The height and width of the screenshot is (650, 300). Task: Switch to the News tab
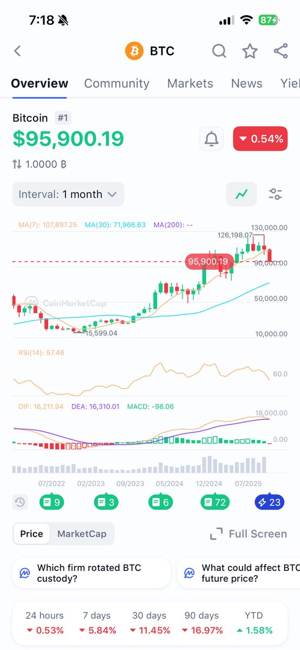[x=246, y=83]
